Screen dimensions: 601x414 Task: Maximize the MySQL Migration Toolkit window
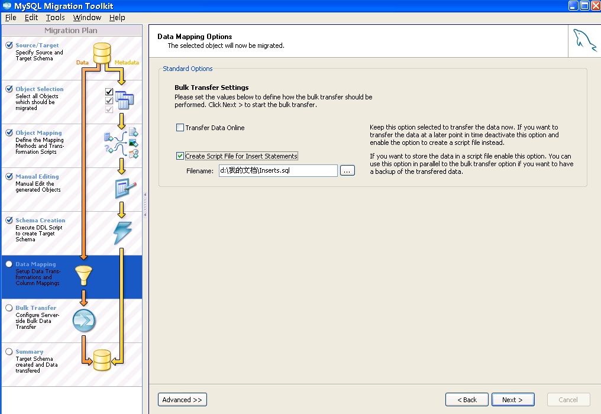(x=585, y=6)
